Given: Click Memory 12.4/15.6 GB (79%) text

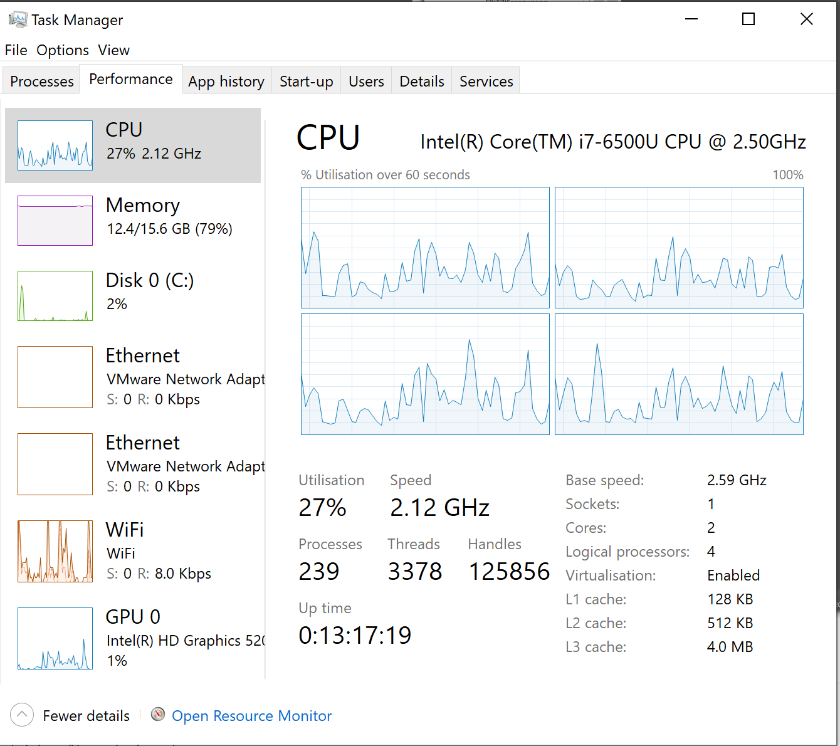Looking at the screenshot, I should (169, 229).
